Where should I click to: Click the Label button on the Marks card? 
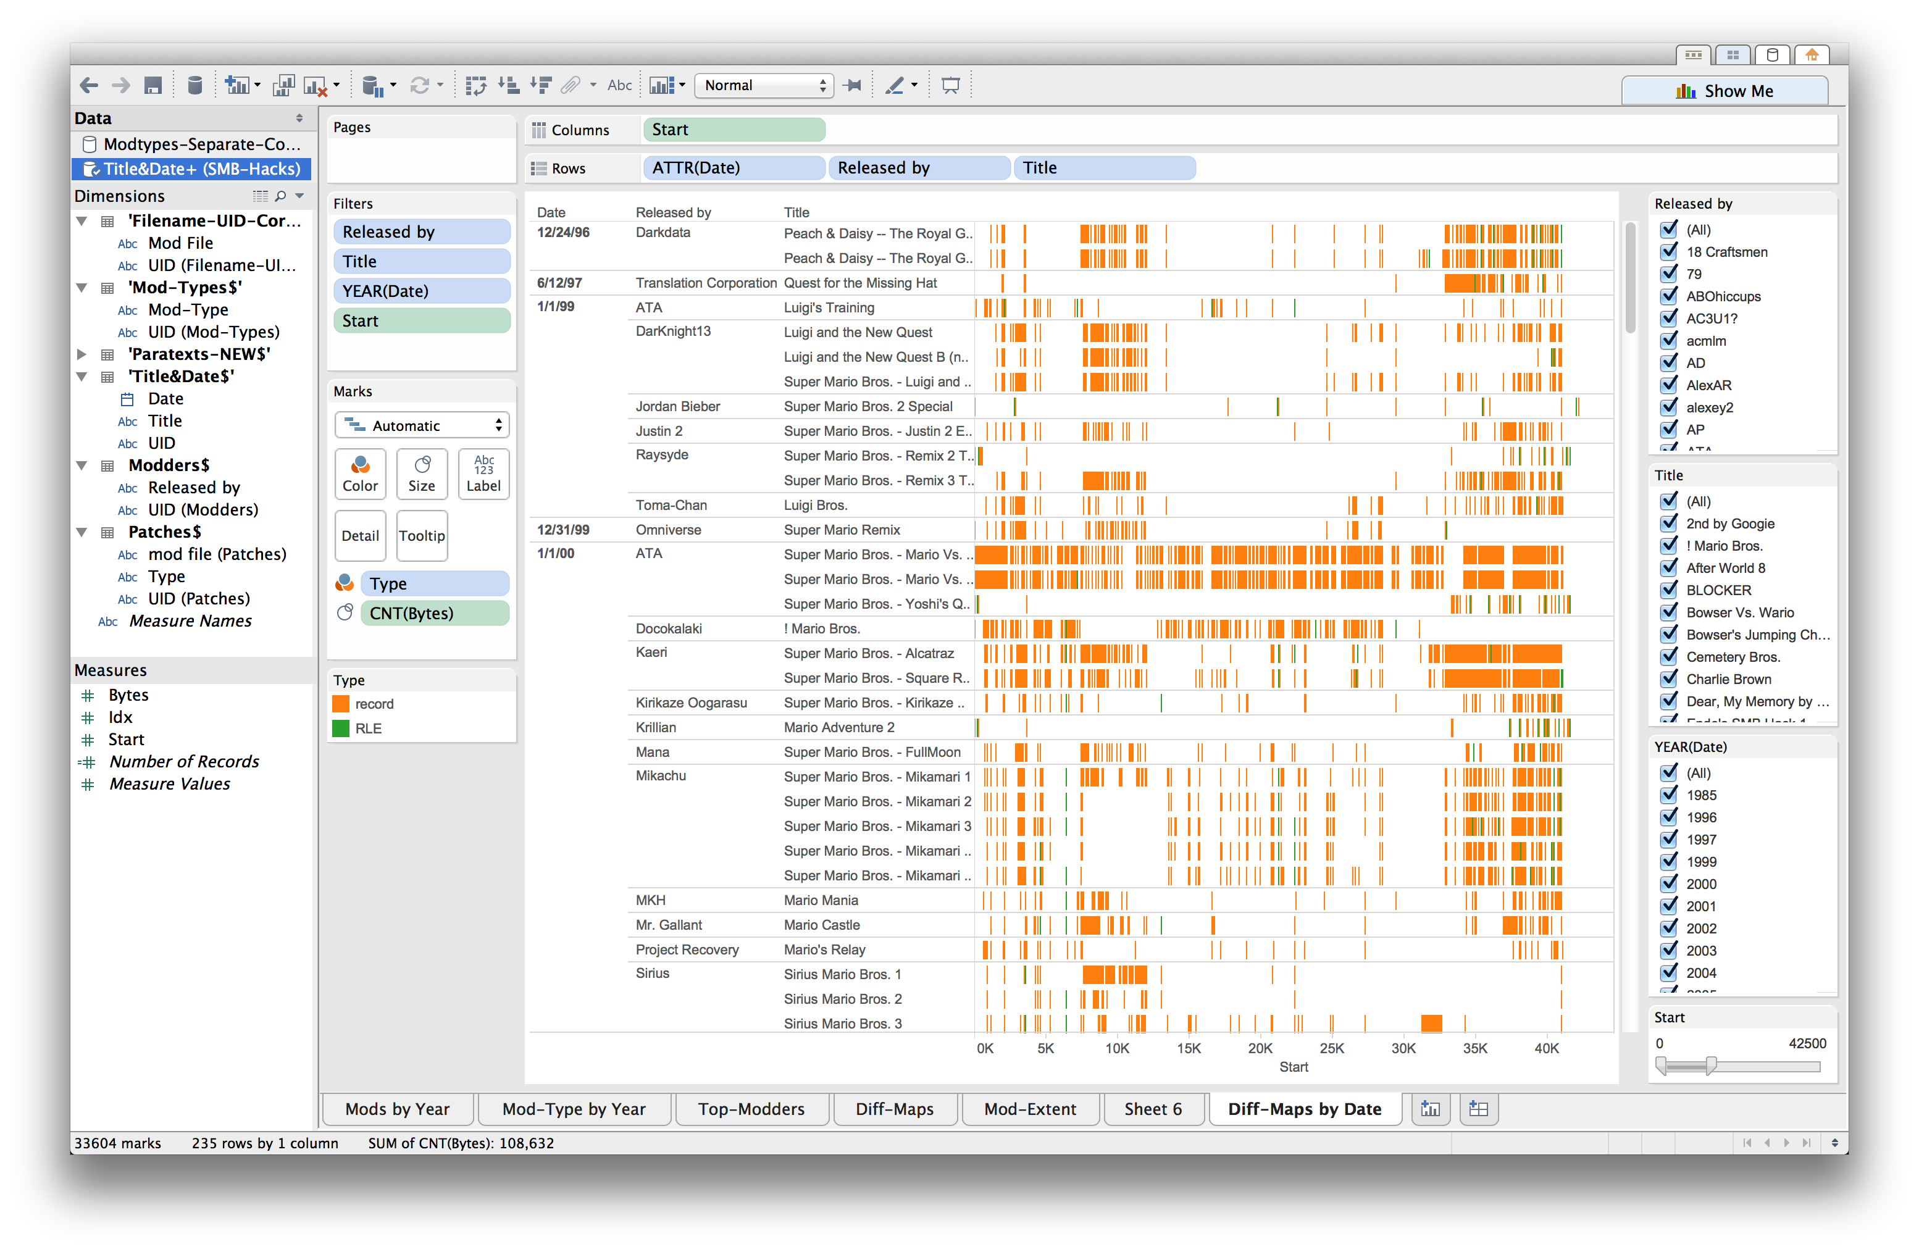(483, 474)
